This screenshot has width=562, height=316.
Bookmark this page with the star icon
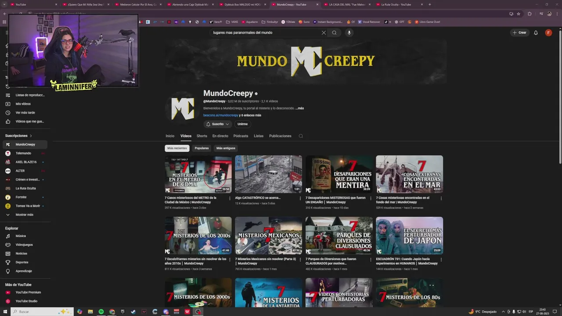click(519, 14)
